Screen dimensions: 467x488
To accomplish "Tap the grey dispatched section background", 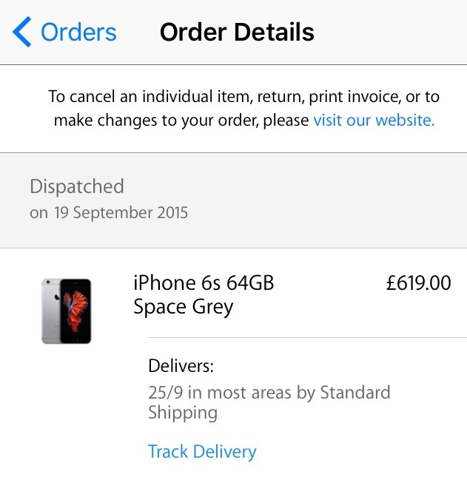I will point(233,200).
